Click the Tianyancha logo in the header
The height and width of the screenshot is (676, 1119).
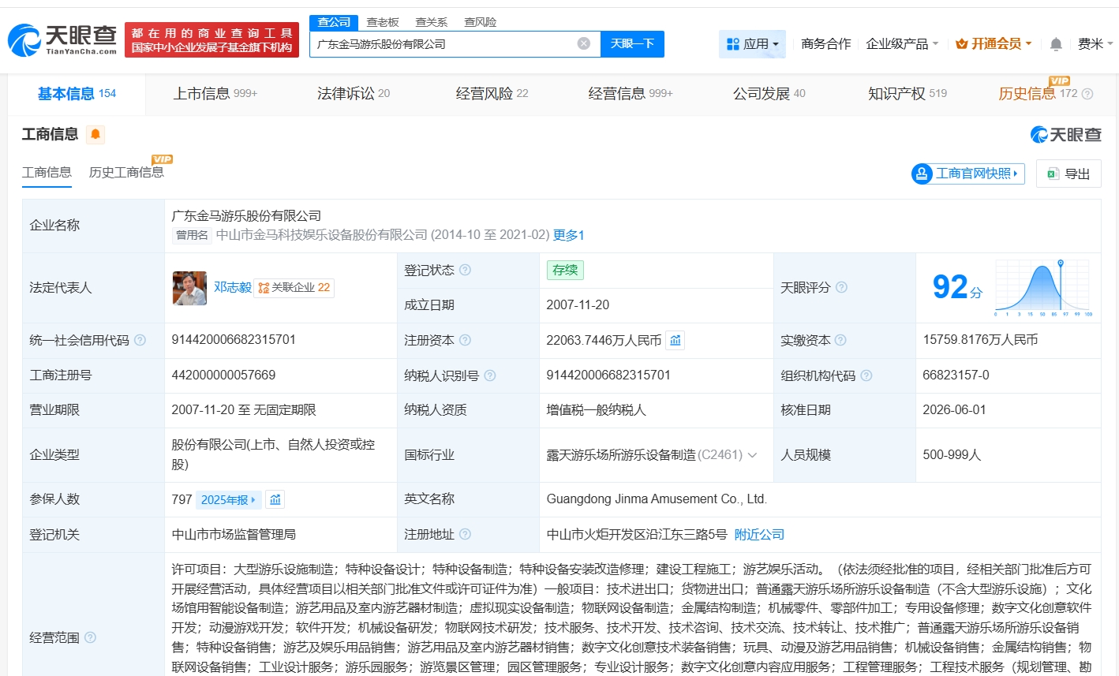62,39
